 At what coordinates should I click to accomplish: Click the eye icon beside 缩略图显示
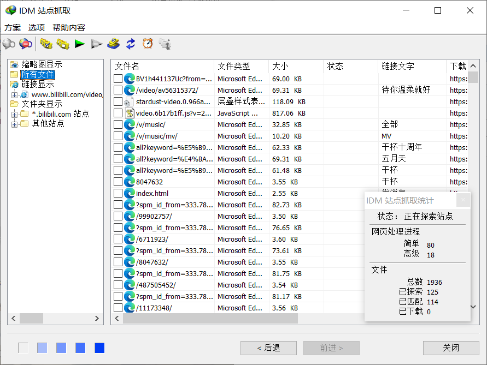[x=14, y=64]
